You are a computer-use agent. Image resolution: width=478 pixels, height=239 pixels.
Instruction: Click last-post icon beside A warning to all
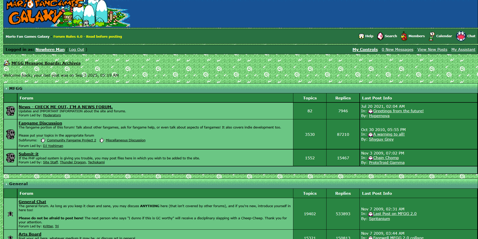click(x=370, y=135)
